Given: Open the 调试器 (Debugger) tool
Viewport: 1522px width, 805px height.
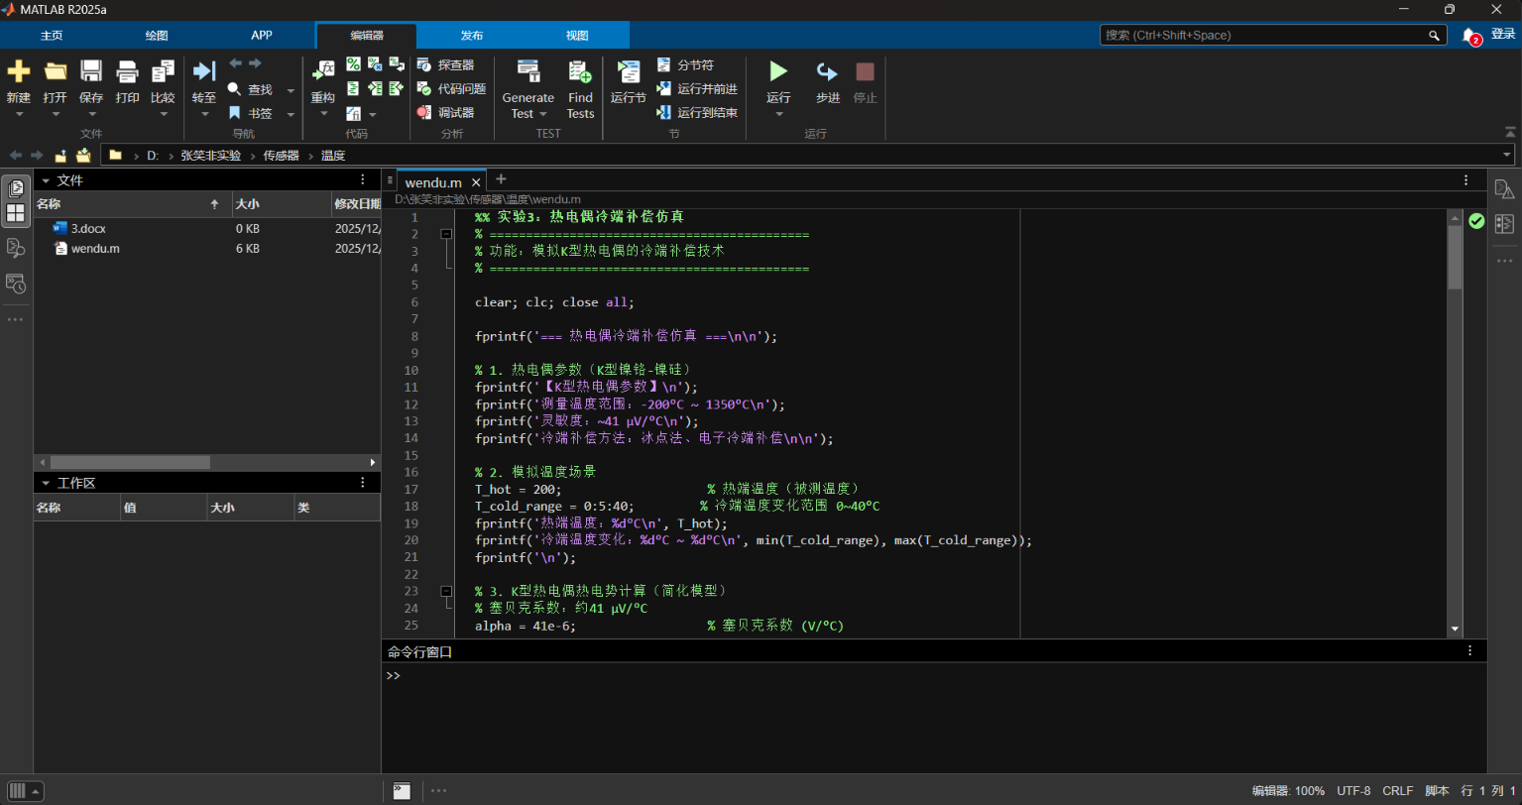Looking at the screenshot, I should coord(446,113).
